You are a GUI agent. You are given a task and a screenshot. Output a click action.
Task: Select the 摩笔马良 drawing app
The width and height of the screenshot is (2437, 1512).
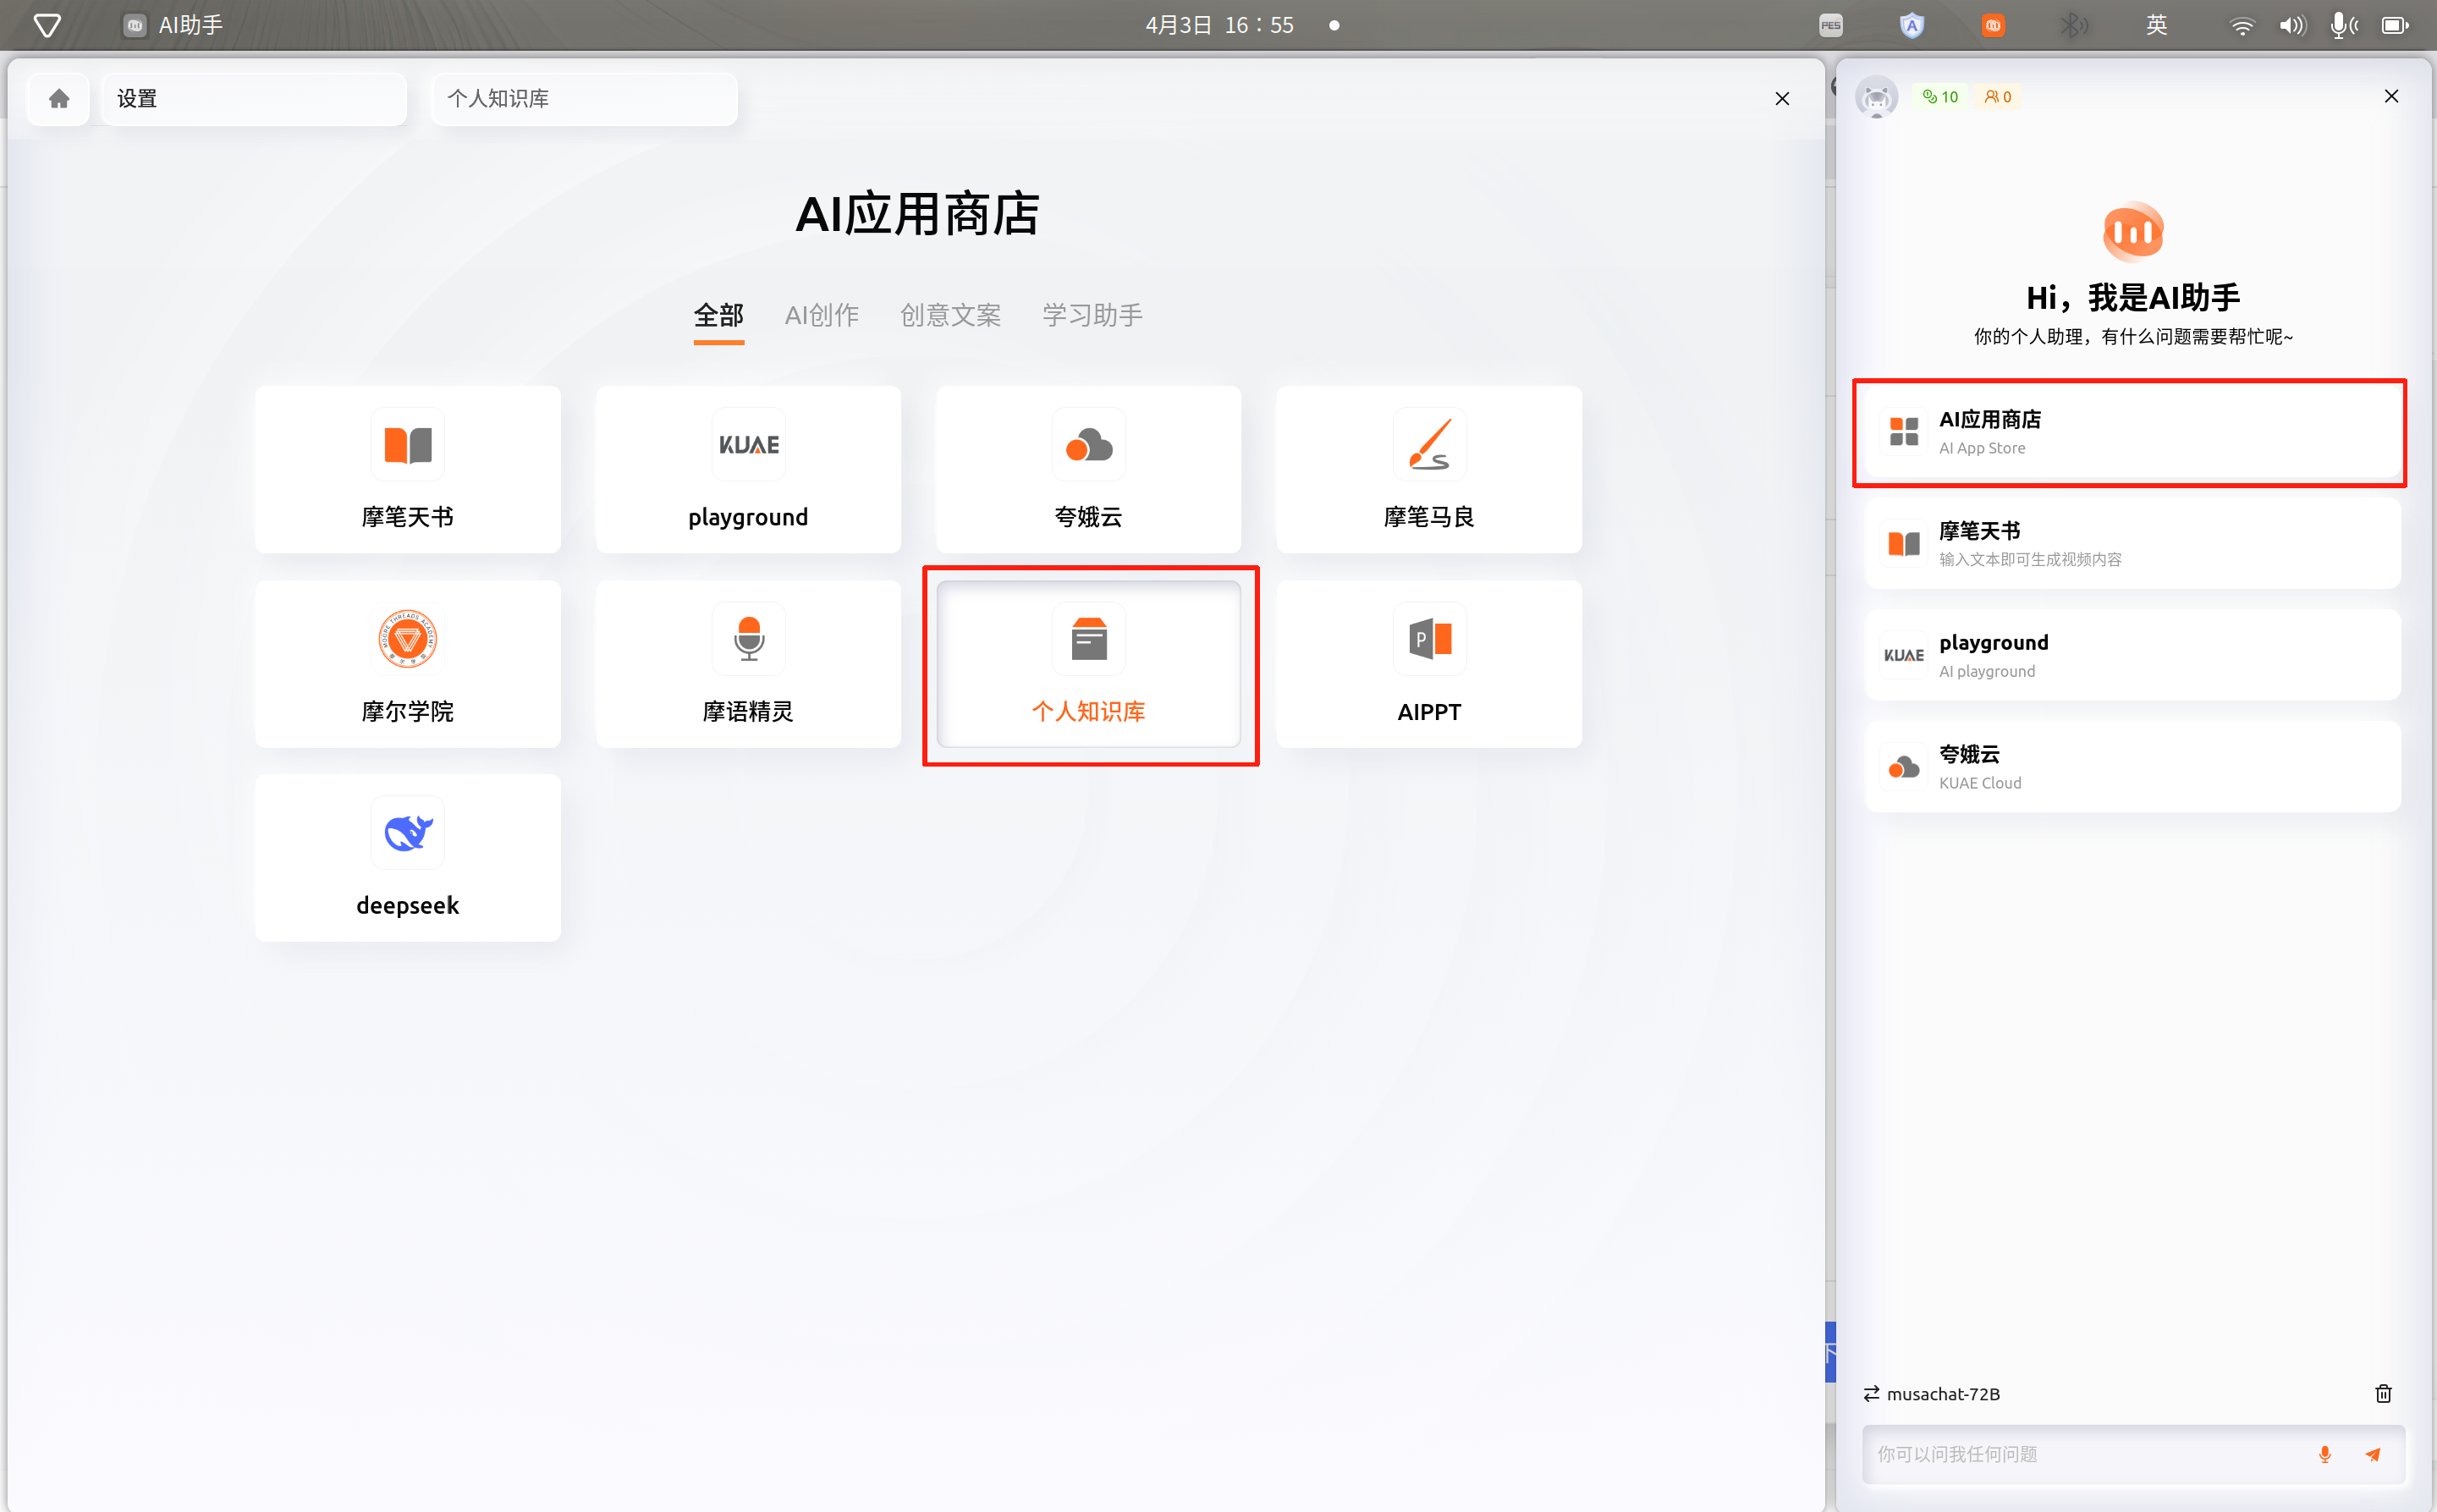[1428, 468]
